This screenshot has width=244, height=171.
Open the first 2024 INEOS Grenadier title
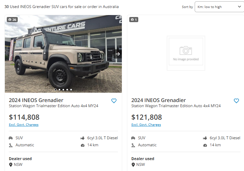(x=36, y=100)
